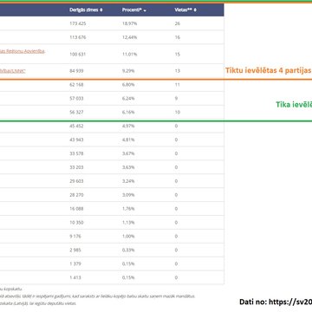Select the 3,09% percentage cell
This screenshot has width=312, height=312.
tap(128, 195)
